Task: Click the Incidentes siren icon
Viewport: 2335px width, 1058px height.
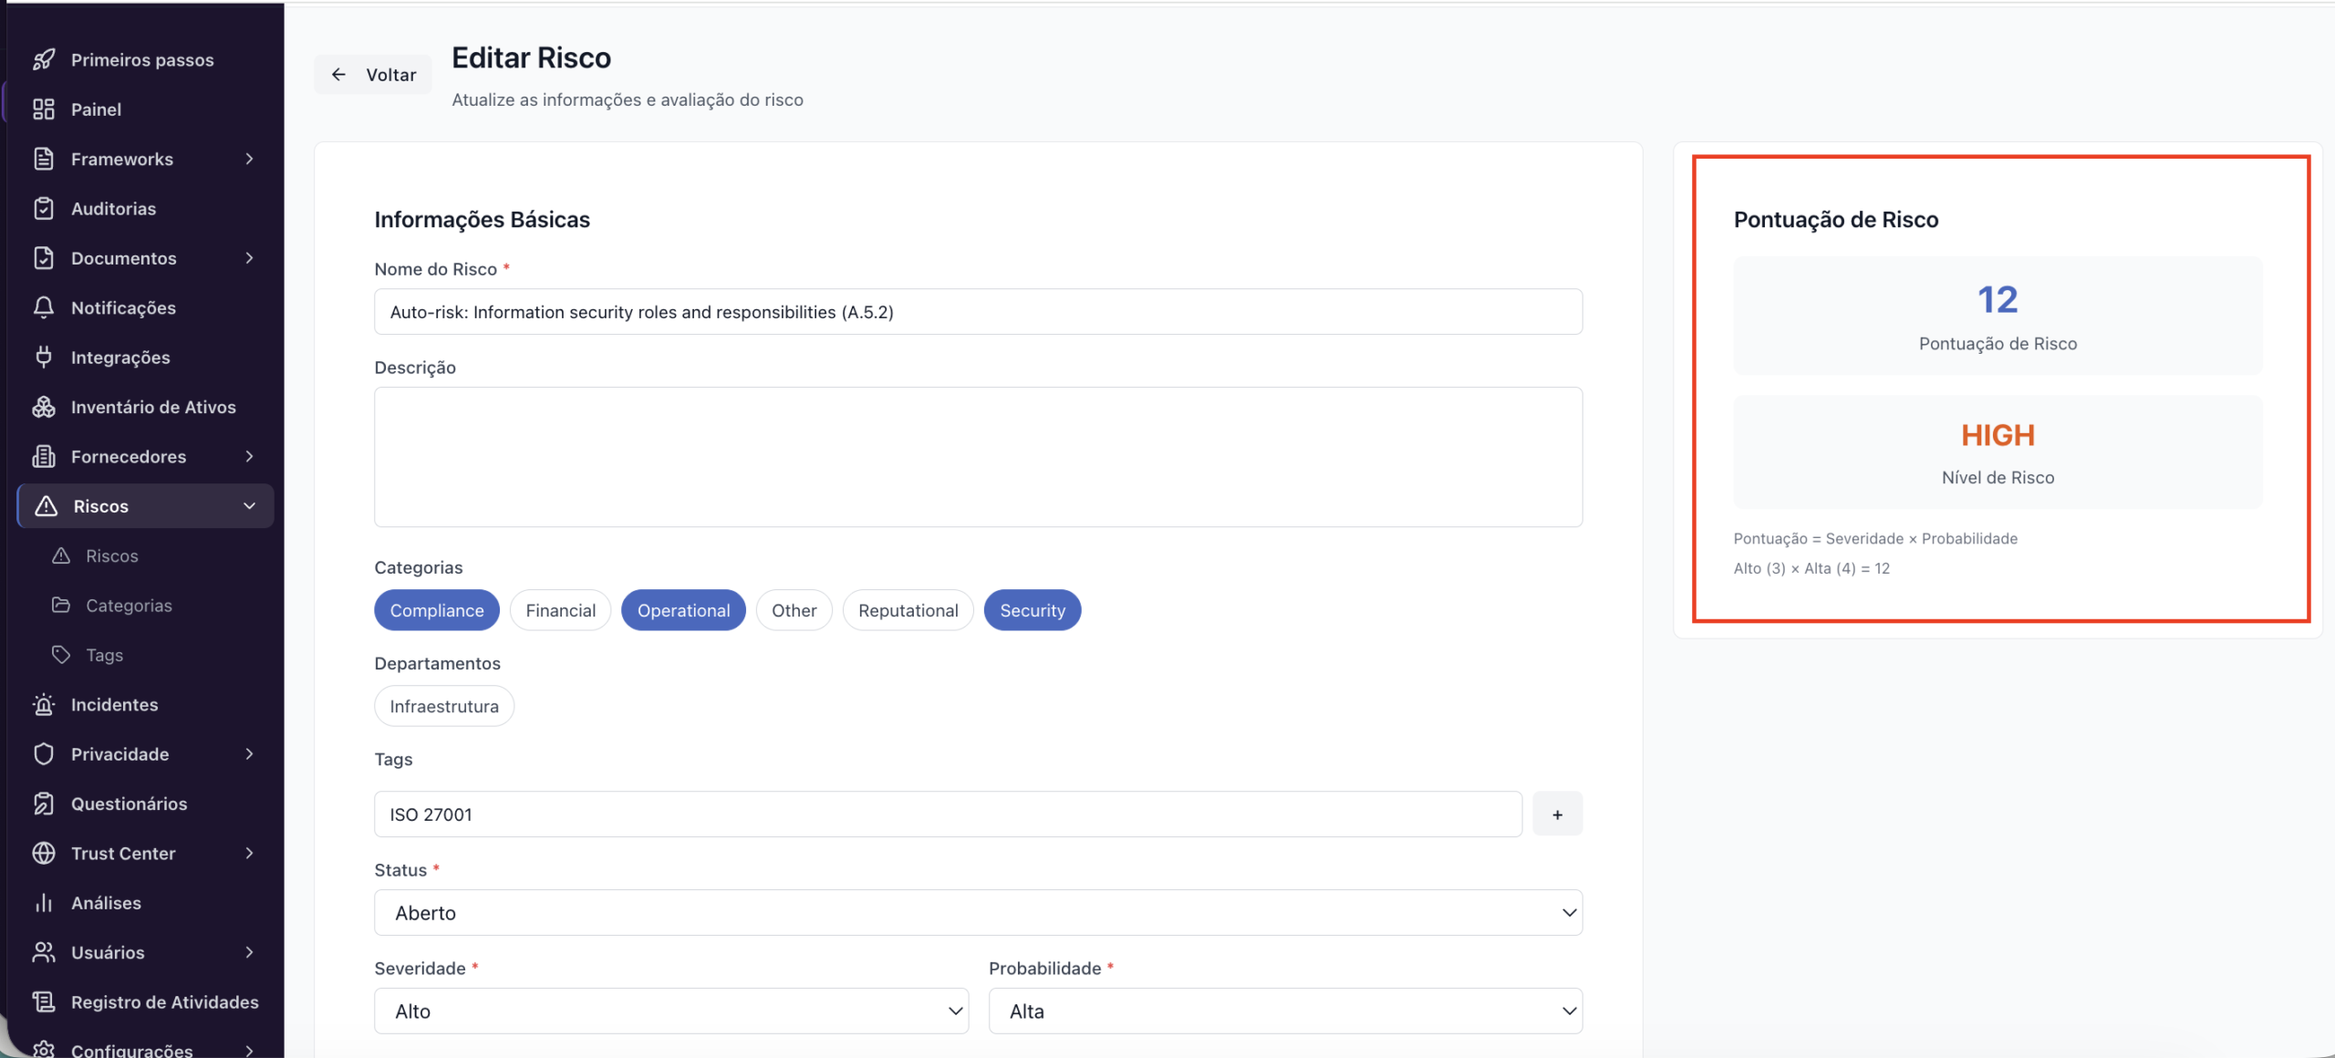Action: click(44, 704)
